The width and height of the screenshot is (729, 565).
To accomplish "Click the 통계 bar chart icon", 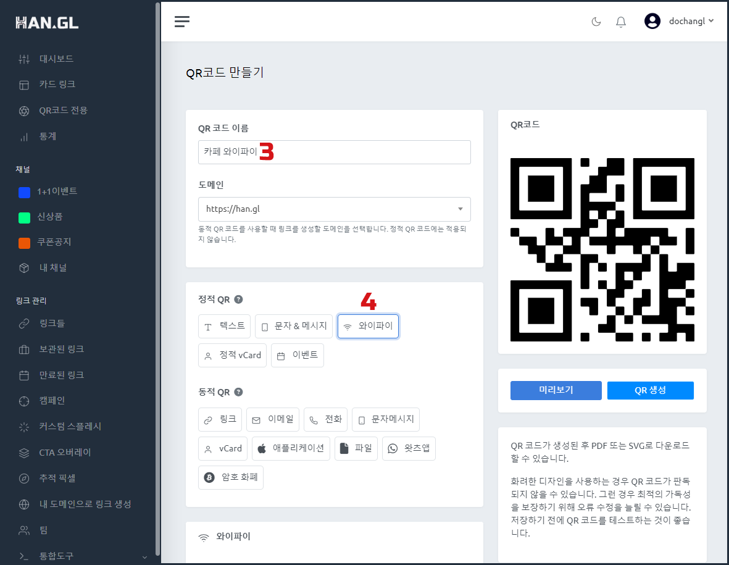I will [24, 137].
